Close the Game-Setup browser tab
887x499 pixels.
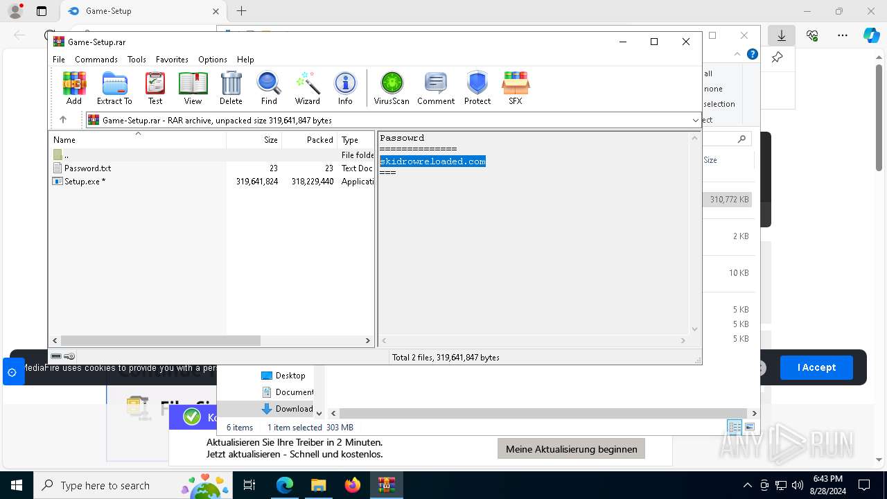coord(216,11)
